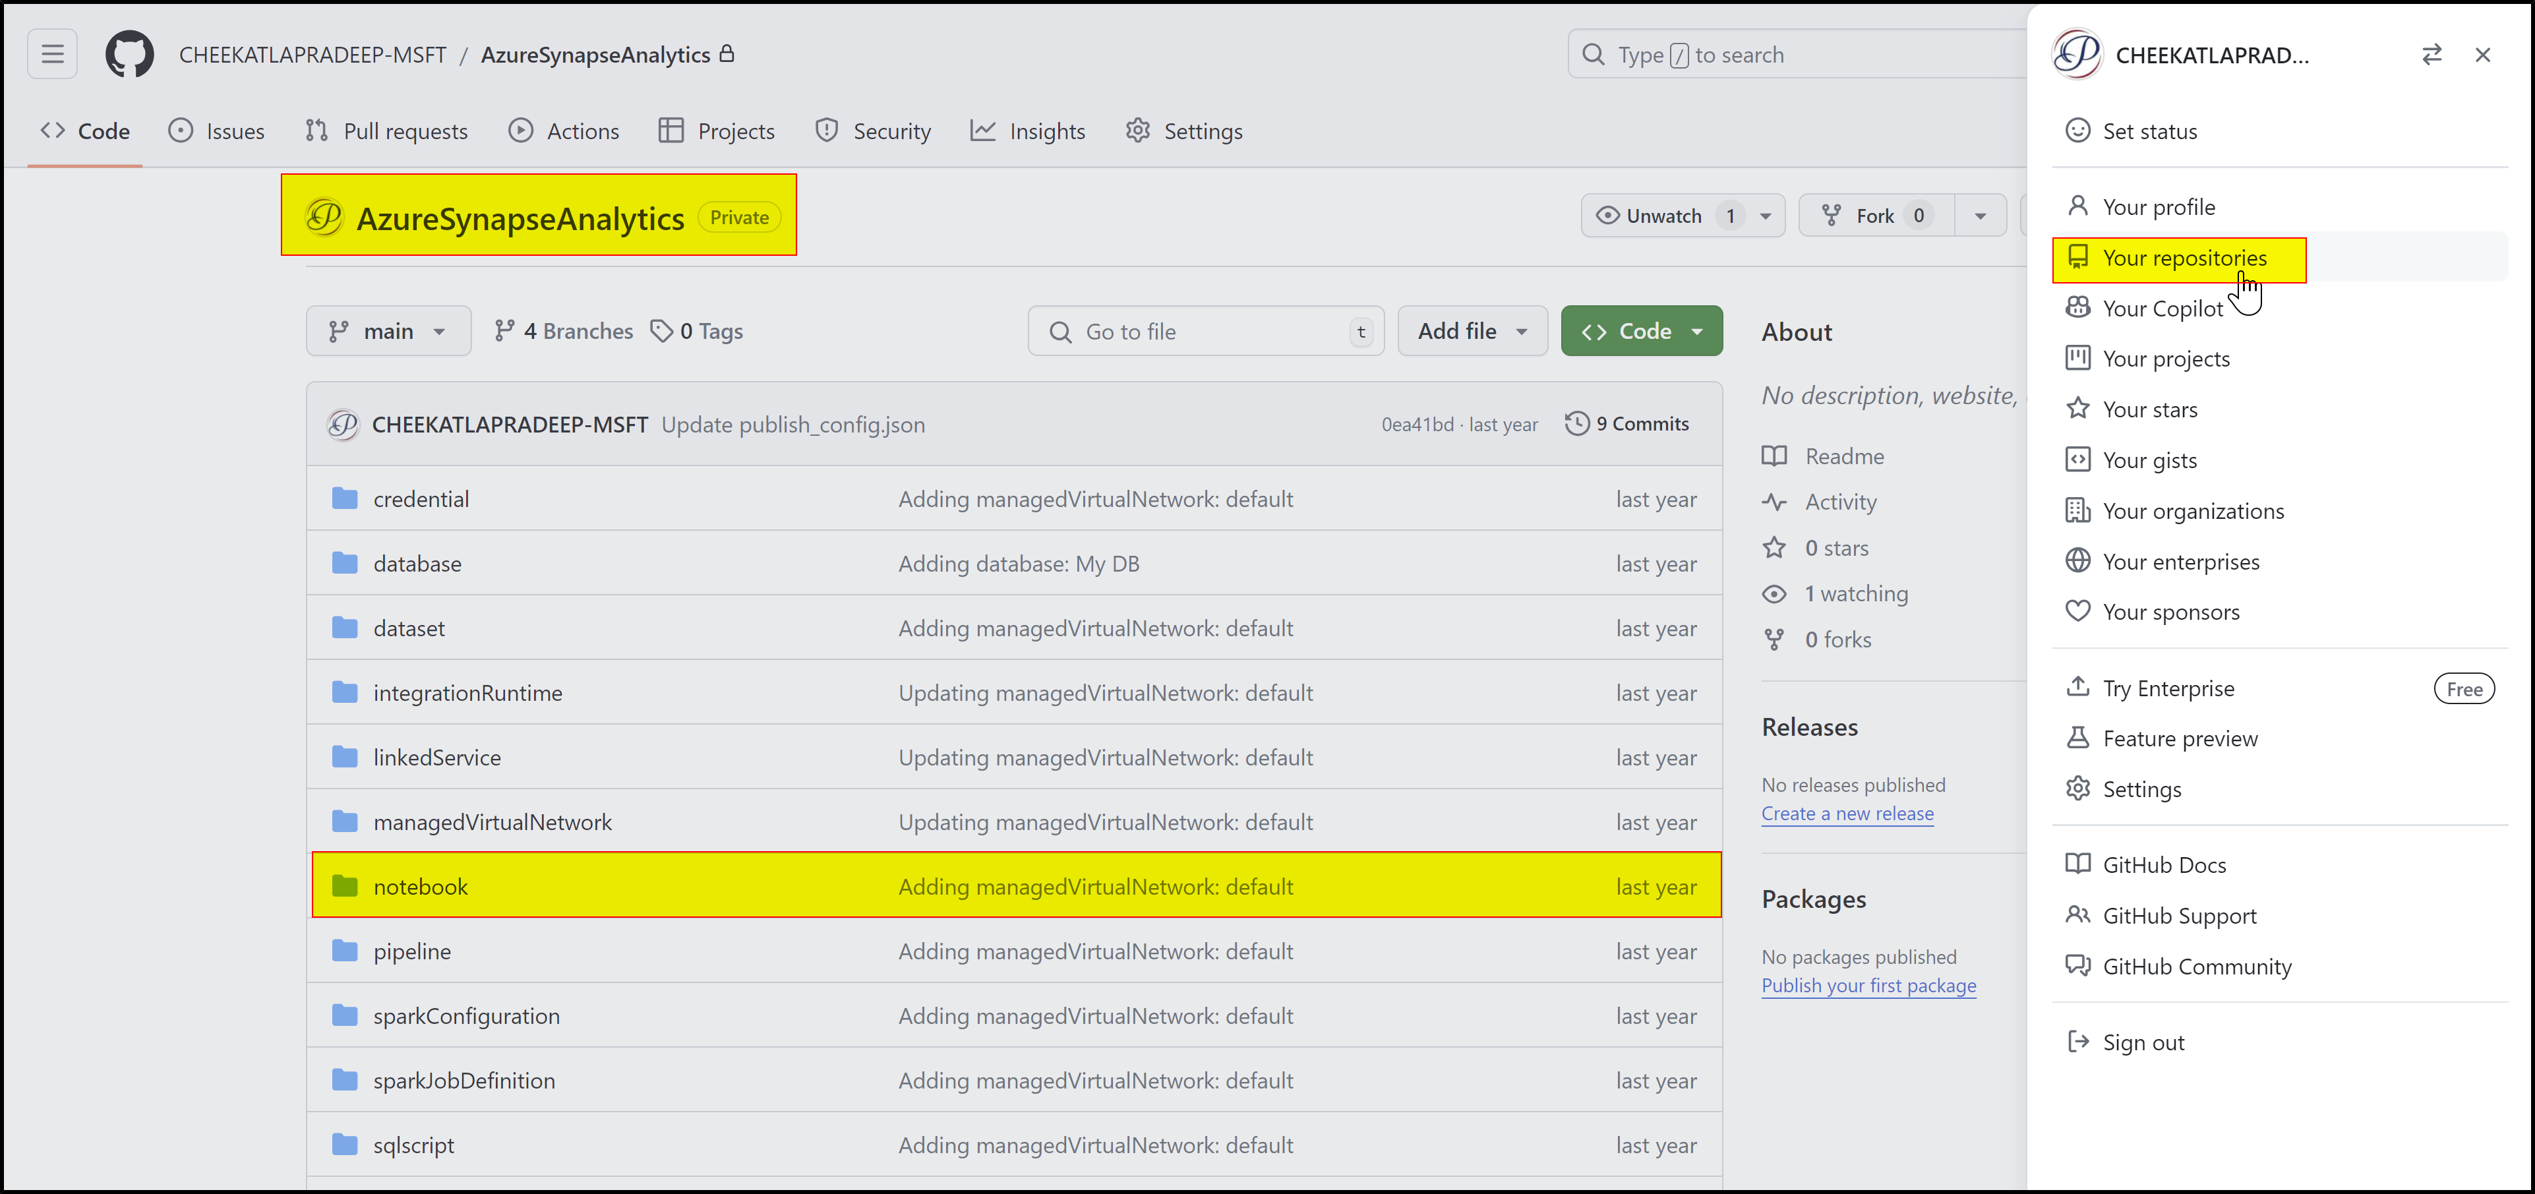The width and height of the screenshot is (2535, 1194).
Task: Open the green Code dropdown button
Action: pyautogui.click(x=1640, y=332)
